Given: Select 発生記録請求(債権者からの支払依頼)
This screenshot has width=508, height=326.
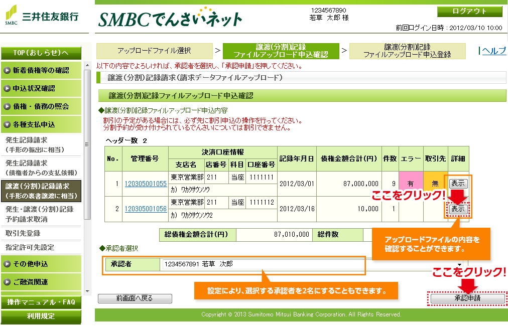Looking at the screenshot, I should [x=41, y=168].
